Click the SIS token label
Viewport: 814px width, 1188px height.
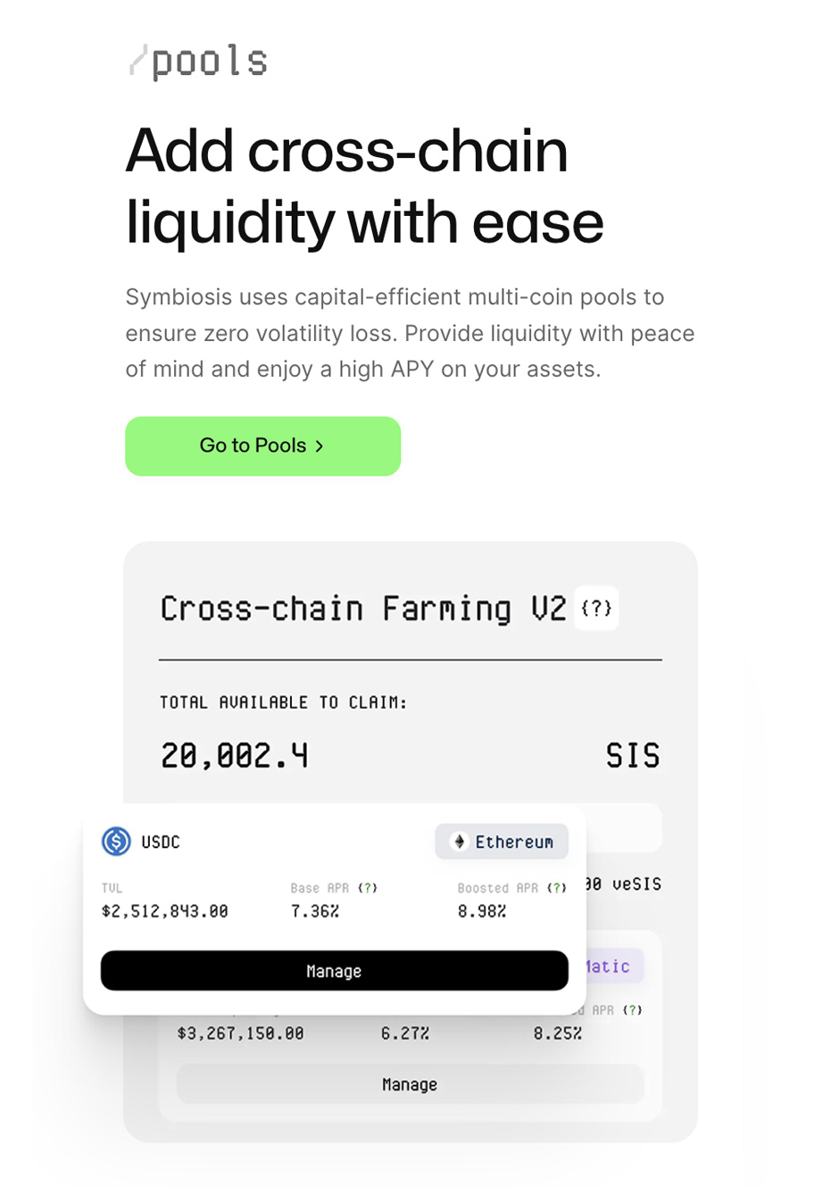[x=632, y=756]
